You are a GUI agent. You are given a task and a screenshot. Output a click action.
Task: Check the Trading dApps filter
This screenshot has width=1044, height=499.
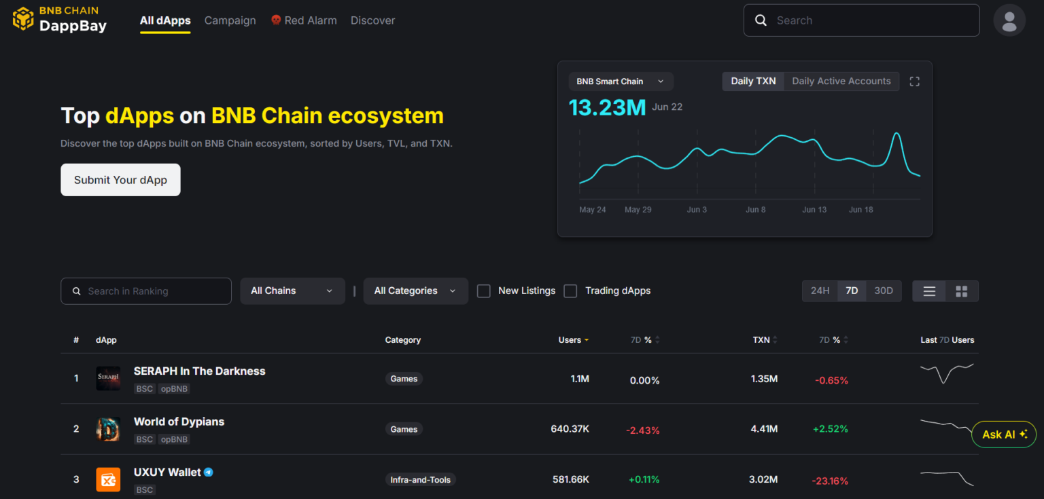coord(570,291)
